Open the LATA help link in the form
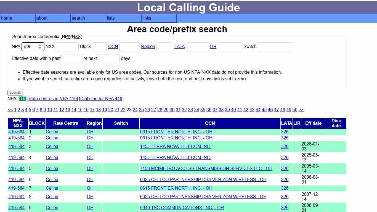The image size is (377, 212). pos(180,46)
